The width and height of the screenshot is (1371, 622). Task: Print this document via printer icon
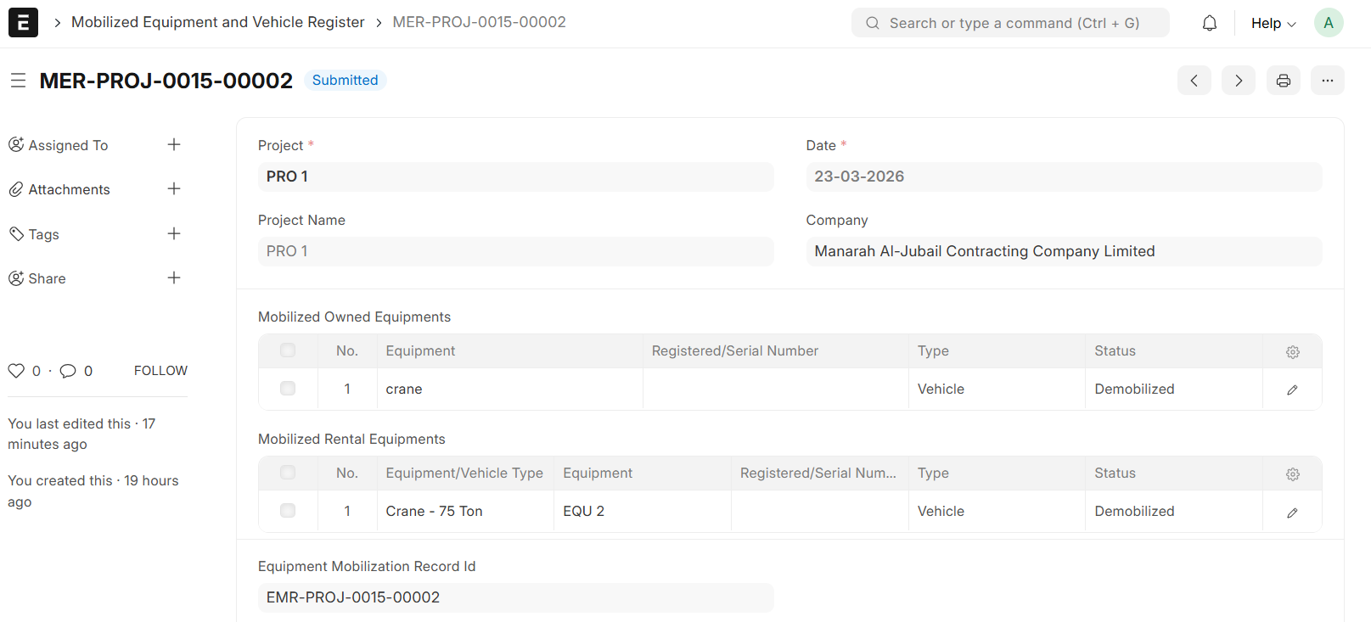click(1283, 81)
